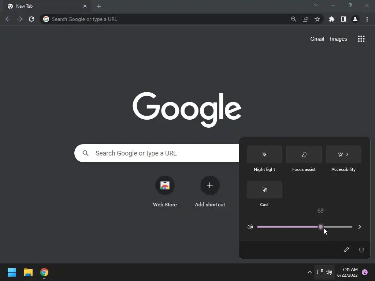Open the Windows Start menu
Screen dimensions: 375x281
tap(12, 272)
